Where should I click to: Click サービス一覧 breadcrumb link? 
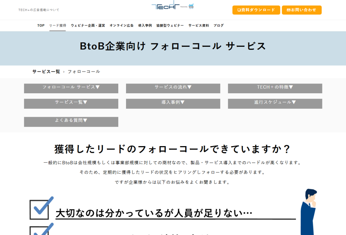pyautogui.click(x=46, y=72)
